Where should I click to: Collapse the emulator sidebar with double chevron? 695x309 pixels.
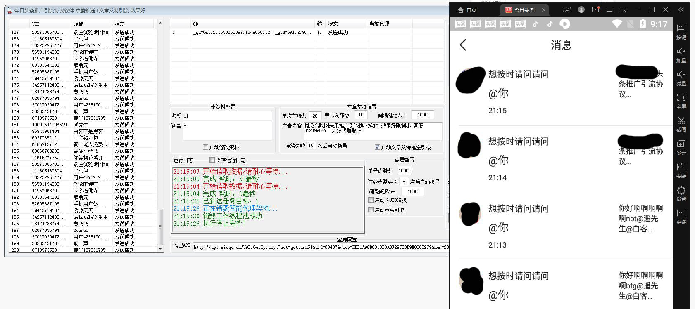(x=681, y=9)
